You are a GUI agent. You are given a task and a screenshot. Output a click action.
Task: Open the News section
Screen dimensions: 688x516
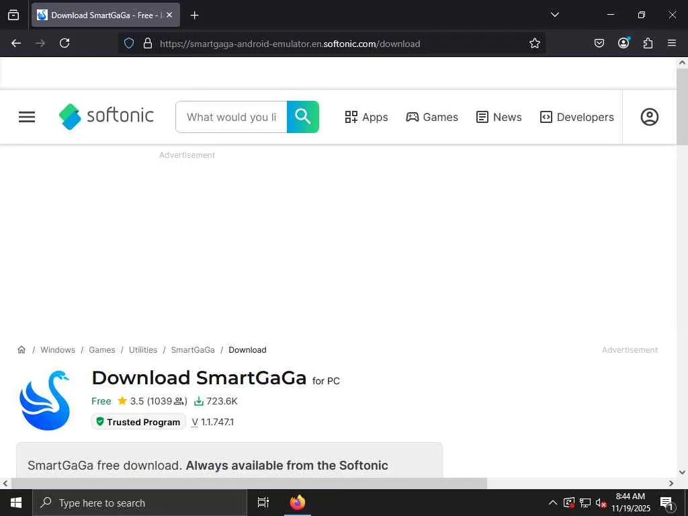click(499, 117)
